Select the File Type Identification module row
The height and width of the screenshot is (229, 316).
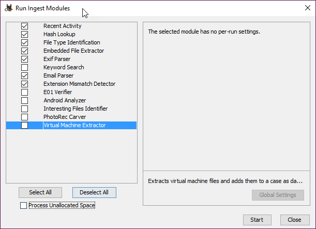click(71, 42)
